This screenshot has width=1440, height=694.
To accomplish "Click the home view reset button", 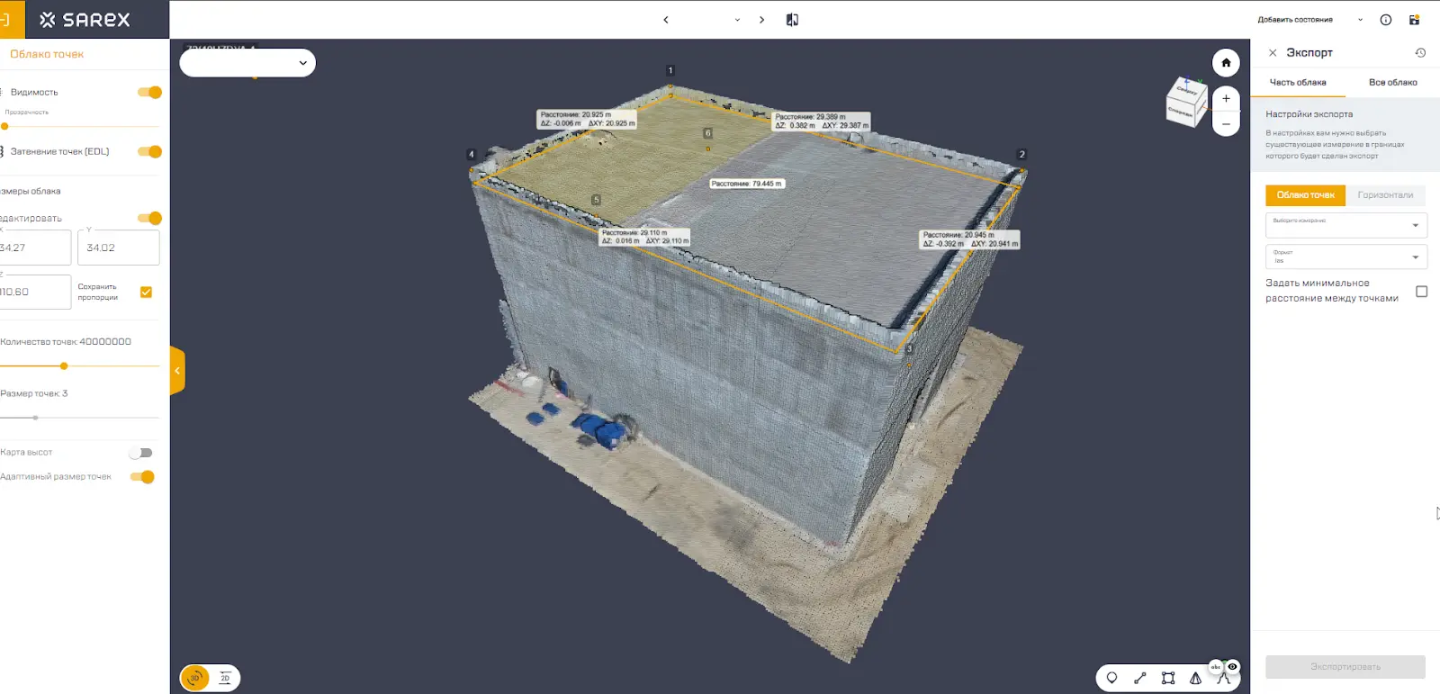I will 1226,63.
